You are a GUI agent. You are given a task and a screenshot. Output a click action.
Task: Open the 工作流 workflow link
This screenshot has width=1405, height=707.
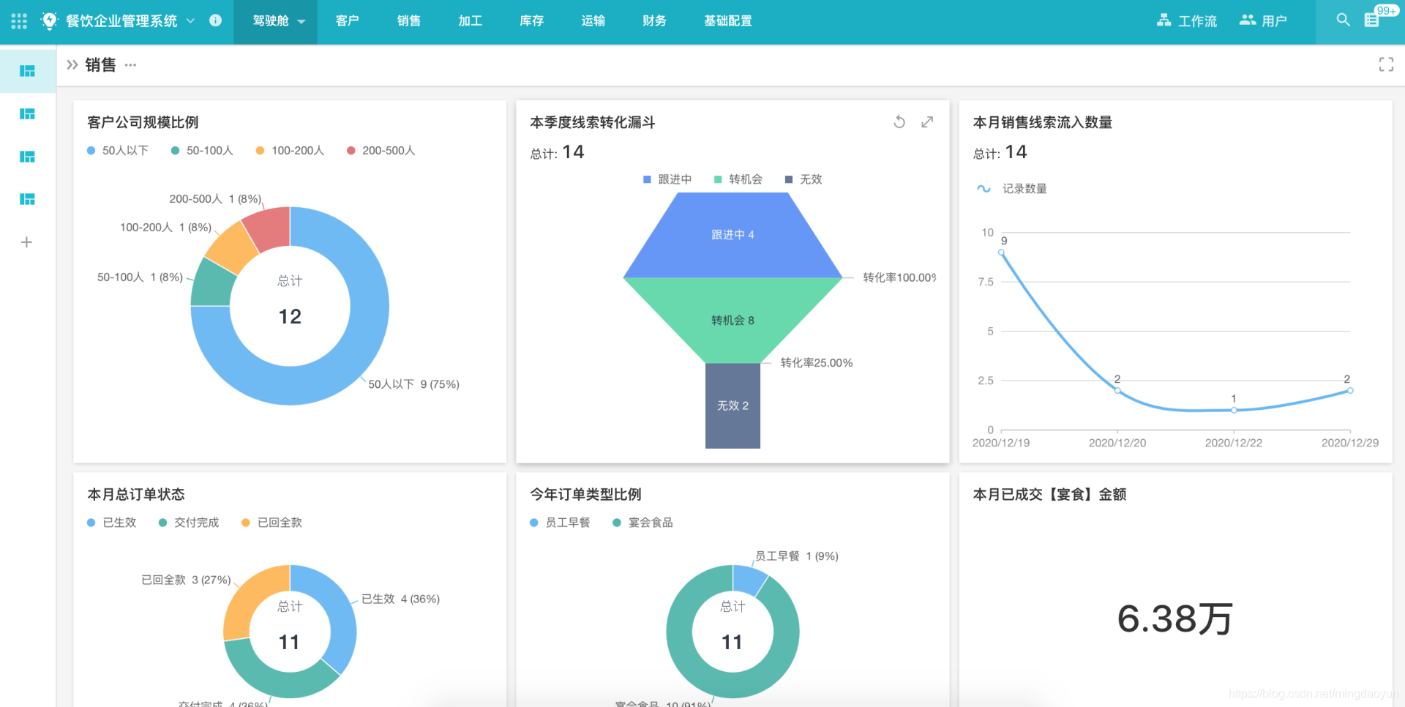1186,21
